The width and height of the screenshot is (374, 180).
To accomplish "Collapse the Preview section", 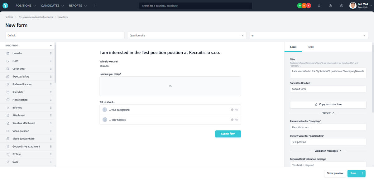I will point(328,113).
